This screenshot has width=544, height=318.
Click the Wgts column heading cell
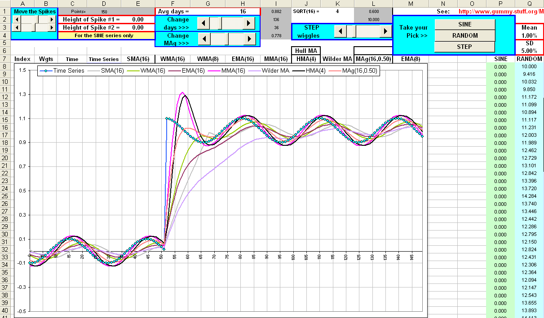(x=46, y=59)
